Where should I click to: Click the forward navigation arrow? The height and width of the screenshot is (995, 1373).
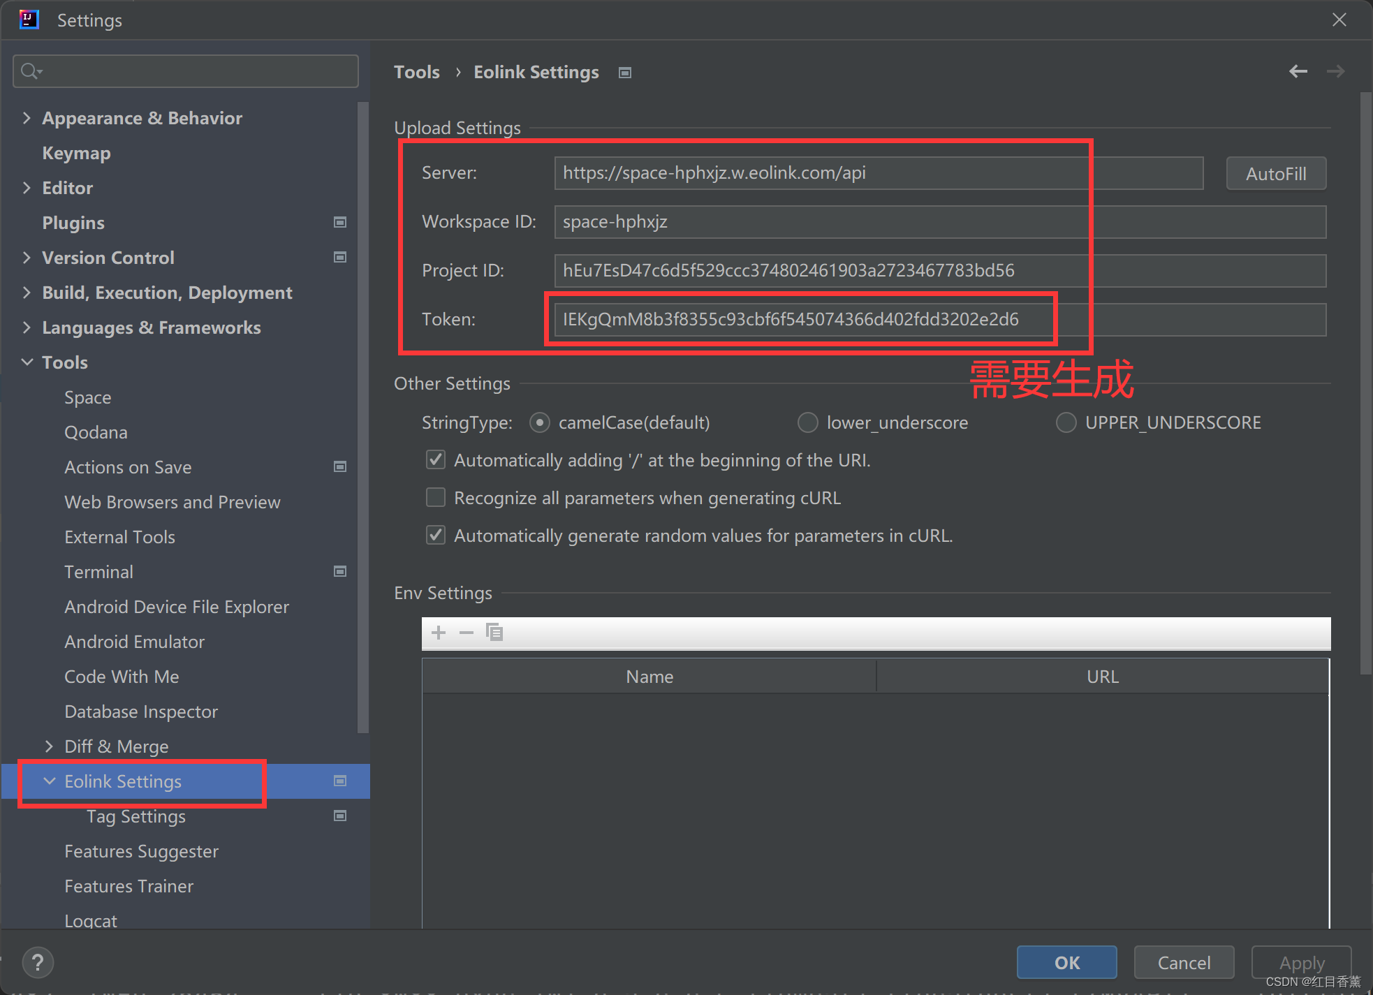(1336, 71)
